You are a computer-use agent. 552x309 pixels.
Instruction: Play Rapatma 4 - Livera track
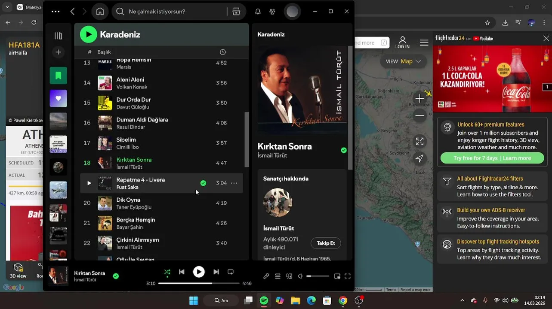coord(89,183)
